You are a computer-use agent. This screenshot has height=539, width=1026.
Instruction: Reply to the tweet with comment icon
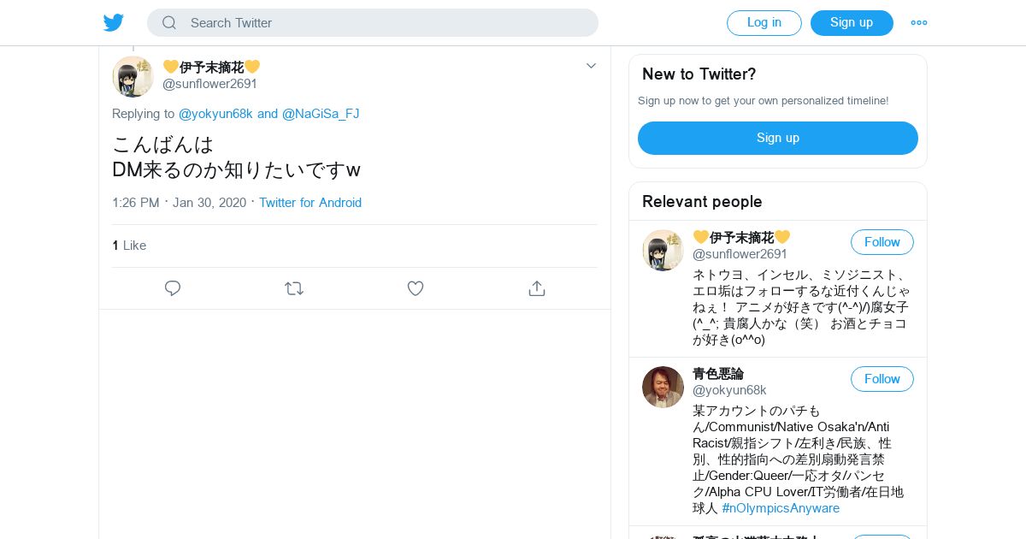[x=173, y=288]
